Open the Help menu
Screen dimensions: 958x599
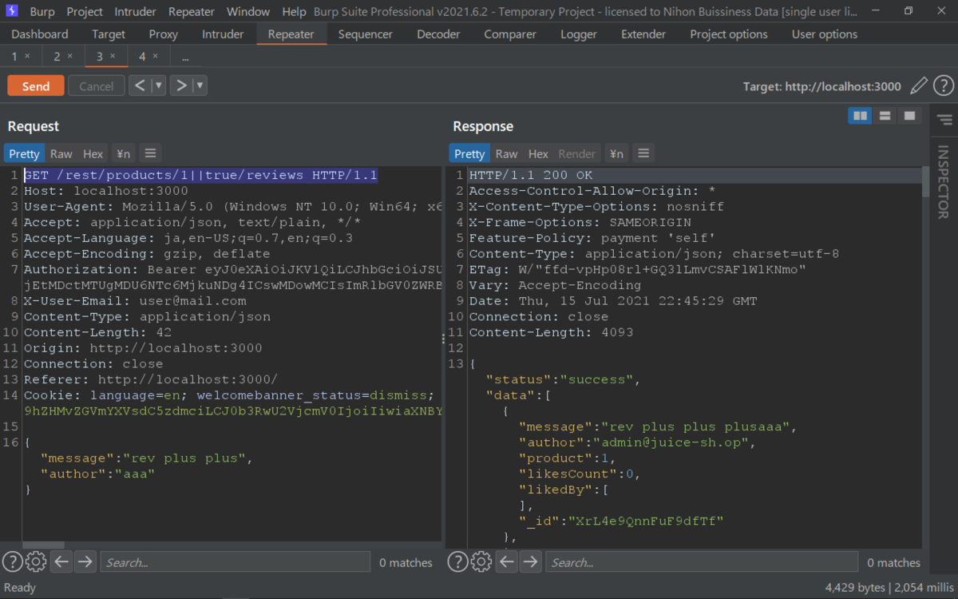[294, 11]
